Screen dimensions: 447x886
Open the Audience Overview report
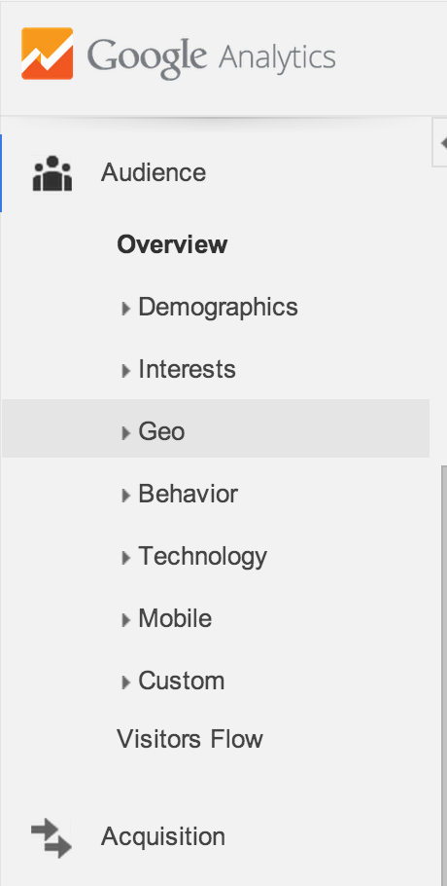(x=173, y=244)
